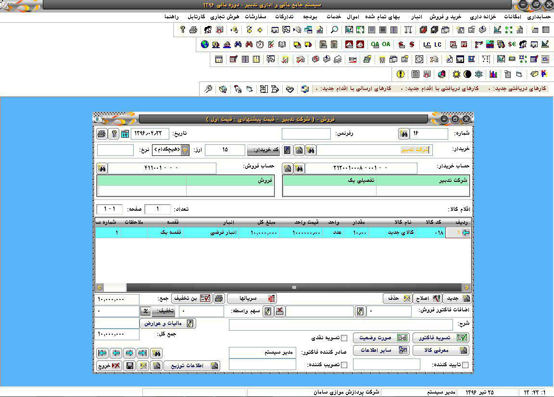The height and width of the screenshot is (397, 554).
Task: Click the تسویه فاکتور button
Action: pyautogui.click(x=441, y=338)
